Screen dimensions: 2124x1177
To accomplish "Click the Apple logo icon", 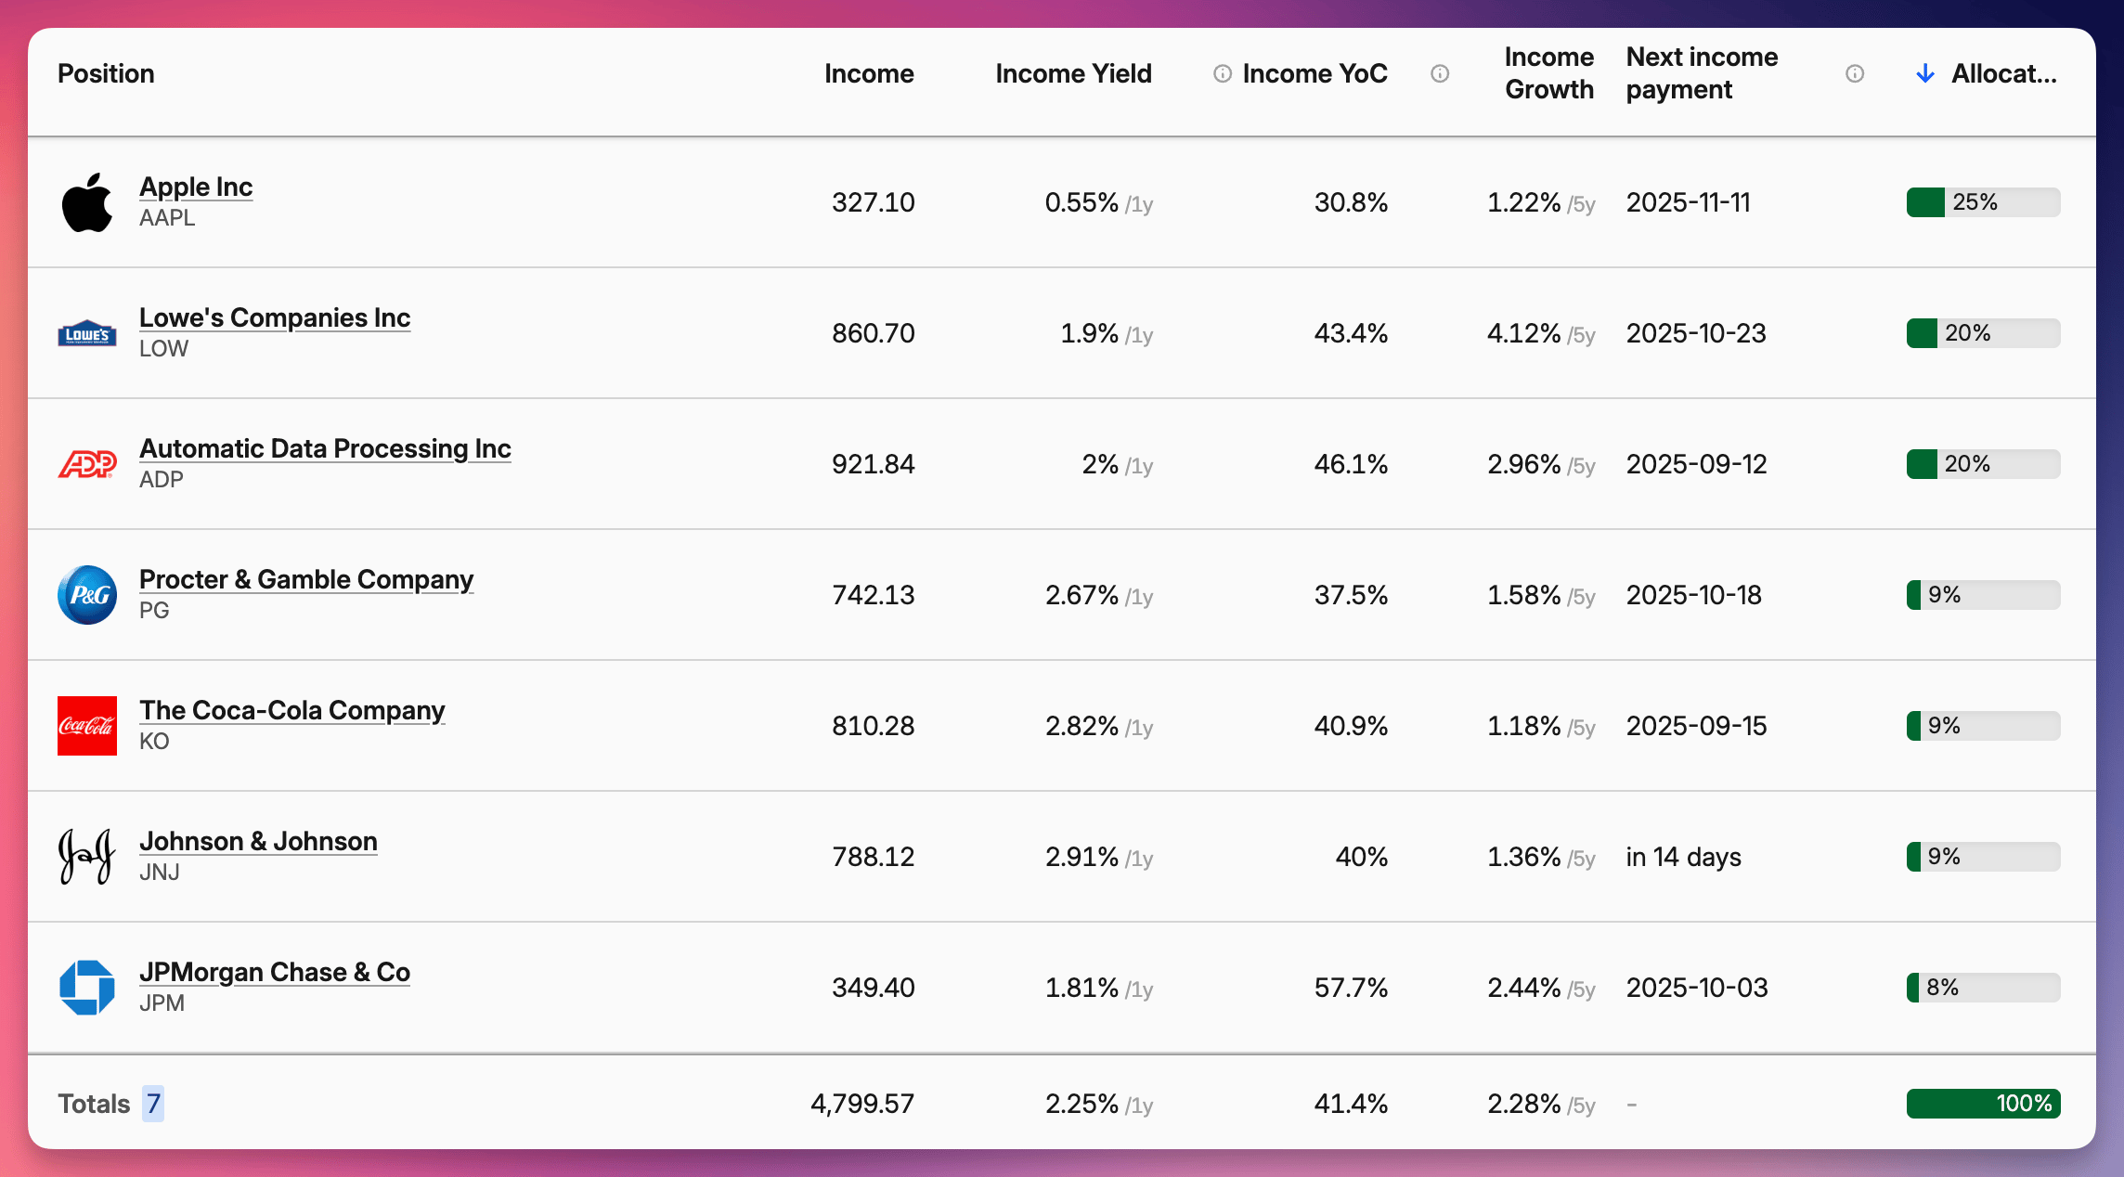I will pos(87,202).
